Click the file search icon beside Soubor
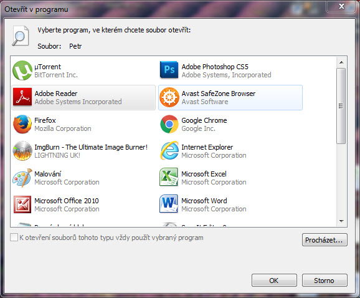The width and height of the screenshot is (360, 298). tap(21, 36)
